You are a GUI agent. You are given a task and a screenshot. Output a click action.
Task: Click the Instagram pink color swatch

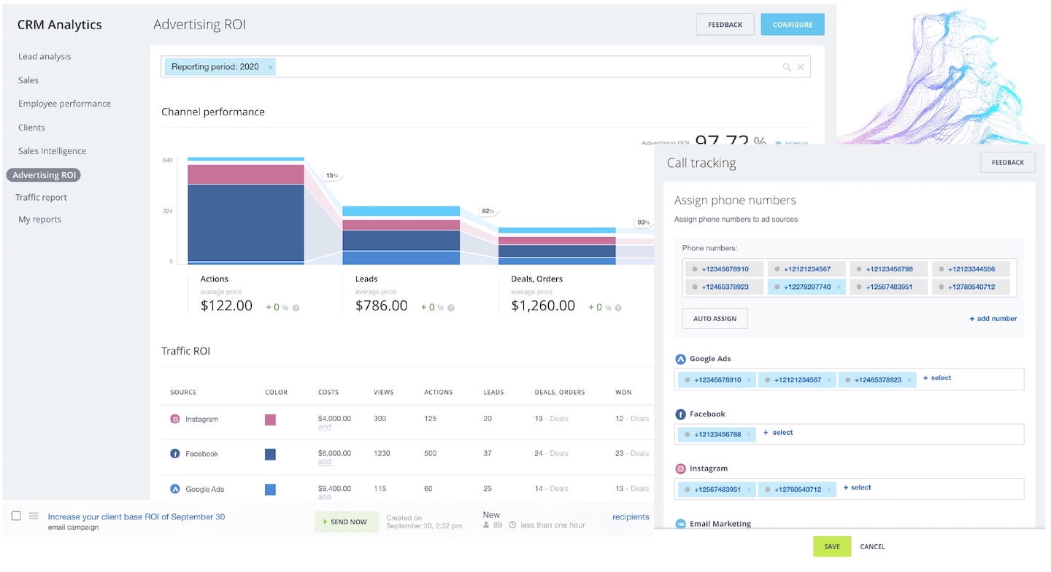tap(270, 420)
